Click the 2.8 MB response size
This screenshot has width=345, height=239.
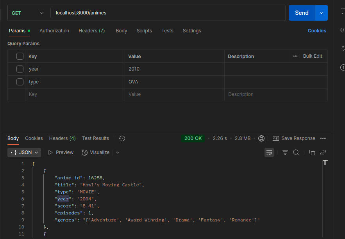(243, 138)
